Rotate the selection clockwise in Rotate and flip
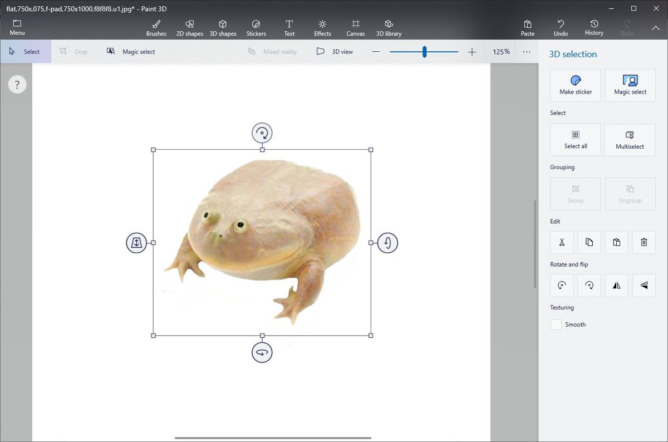668x442 pixels. [589, 285]
